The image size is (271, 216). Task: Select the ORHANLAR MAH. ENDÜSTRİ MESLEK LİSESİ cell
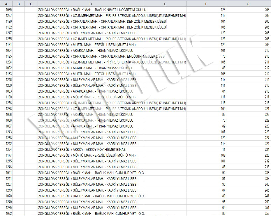[x=102, y=56]
